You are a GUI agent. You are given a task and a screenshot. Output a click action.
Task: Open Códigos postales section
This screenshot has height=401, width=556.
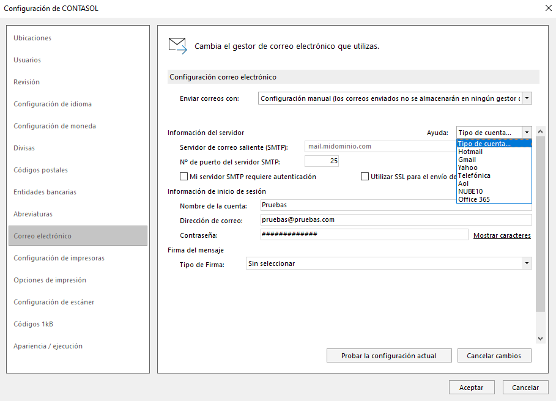[x=40, y=170]
